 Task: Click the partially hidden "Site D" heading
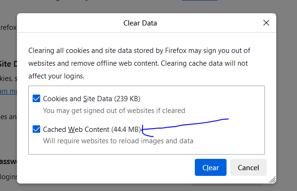pos(9,64)
